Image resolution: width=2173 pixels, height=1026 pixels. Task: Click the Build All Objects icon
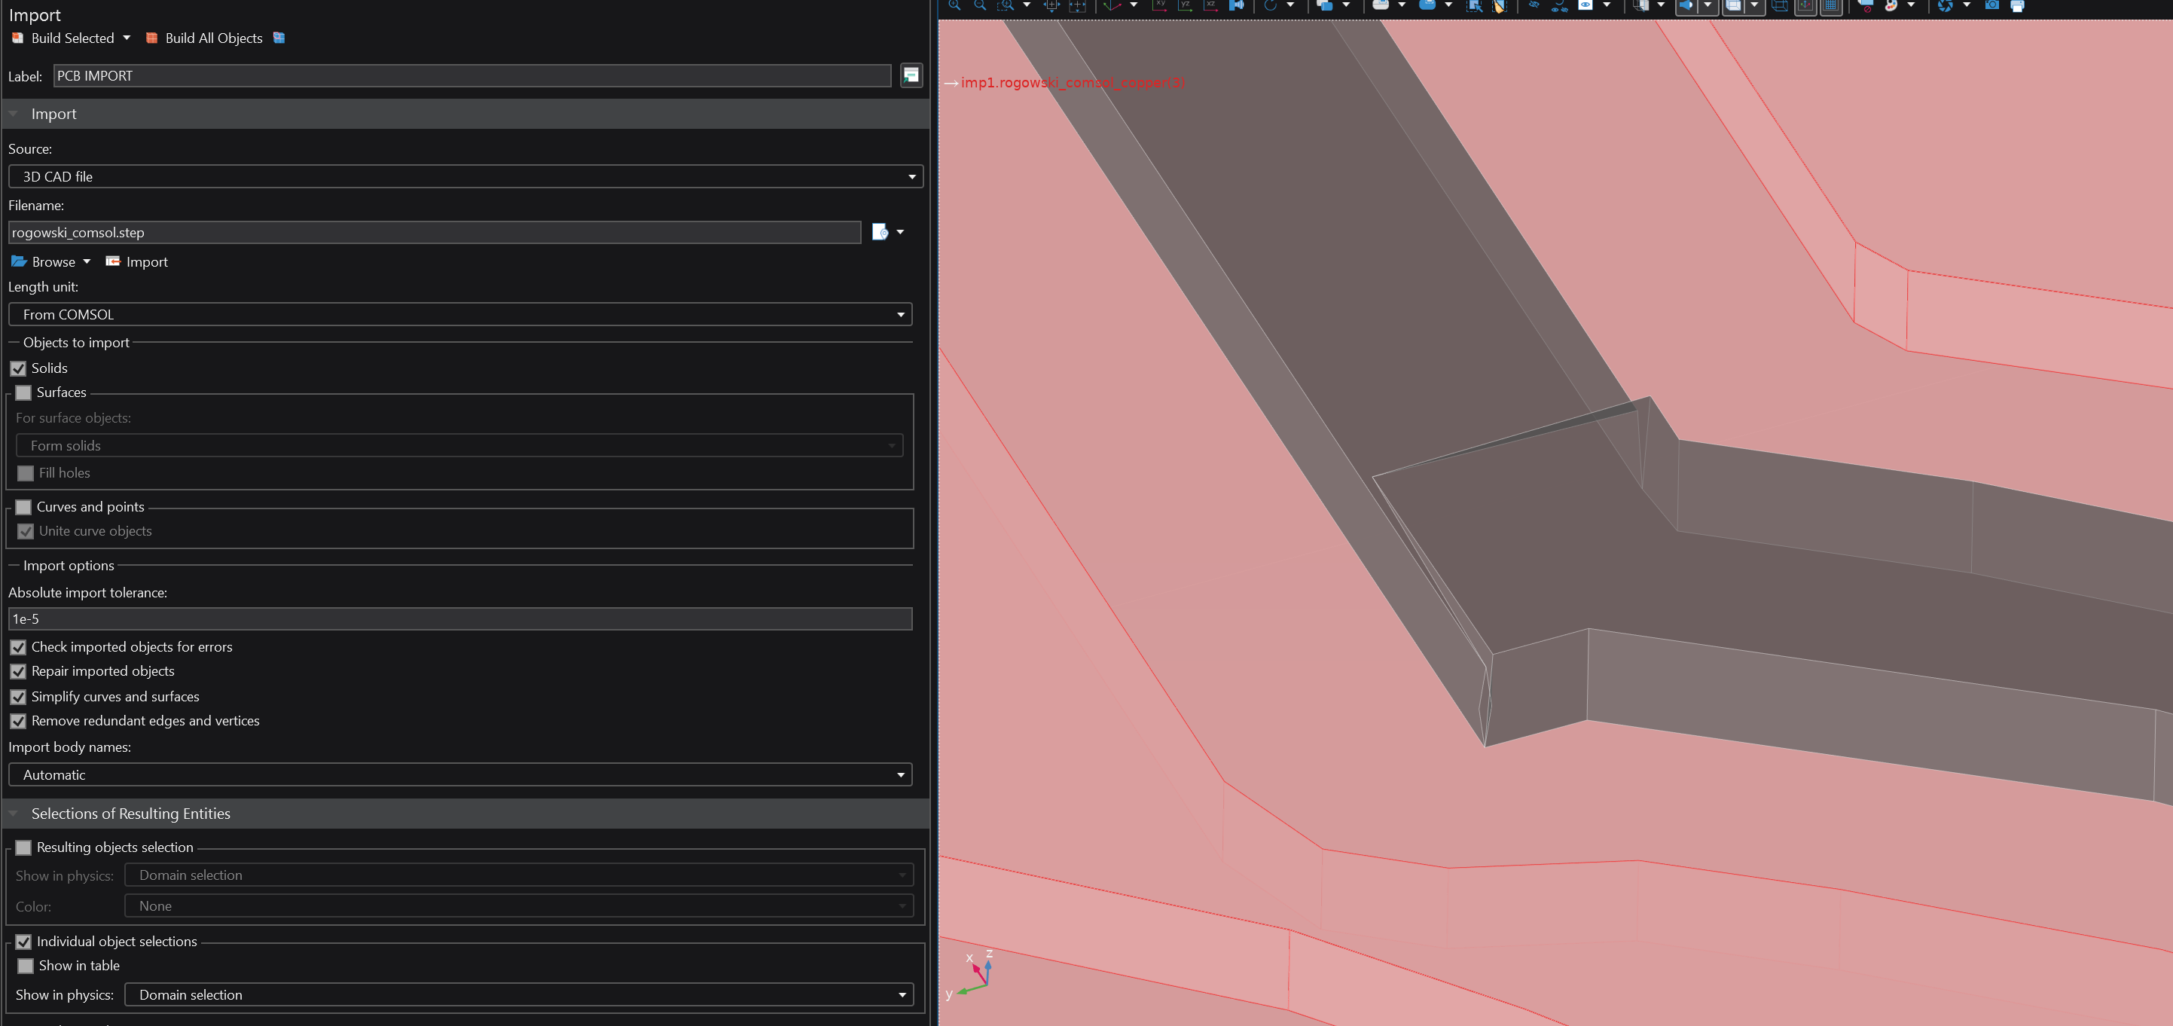point(152,38)
